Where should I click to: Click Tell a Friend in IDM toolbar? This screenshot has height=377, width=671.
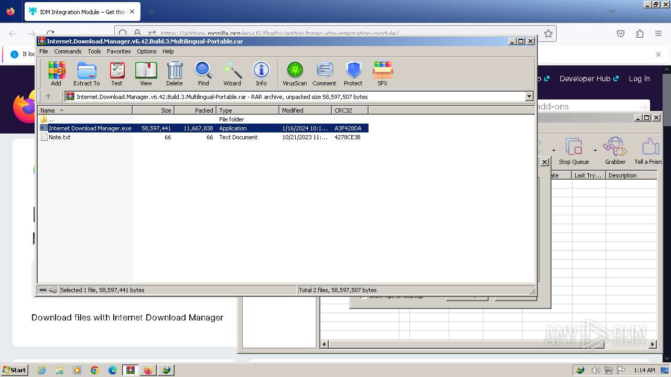(x=648, y=152)
